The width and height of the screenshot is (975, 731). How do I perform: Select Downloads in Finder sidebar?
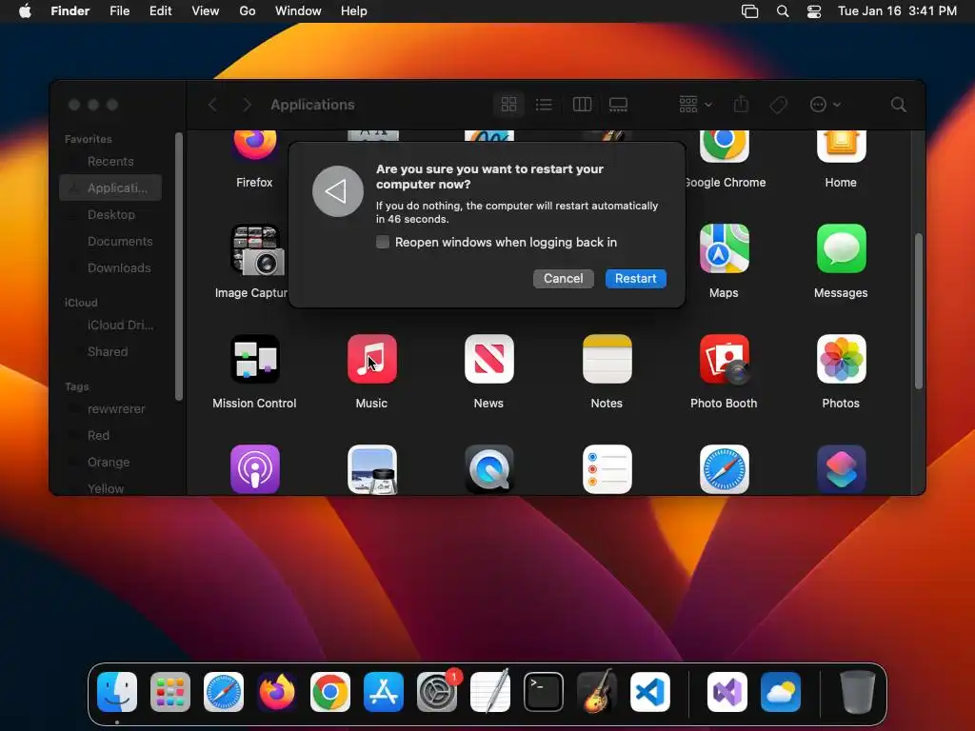point(110,267)
